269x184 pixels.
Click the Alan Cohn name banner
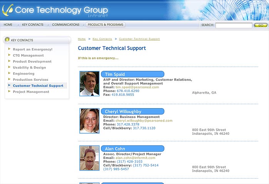pos(133,149)
